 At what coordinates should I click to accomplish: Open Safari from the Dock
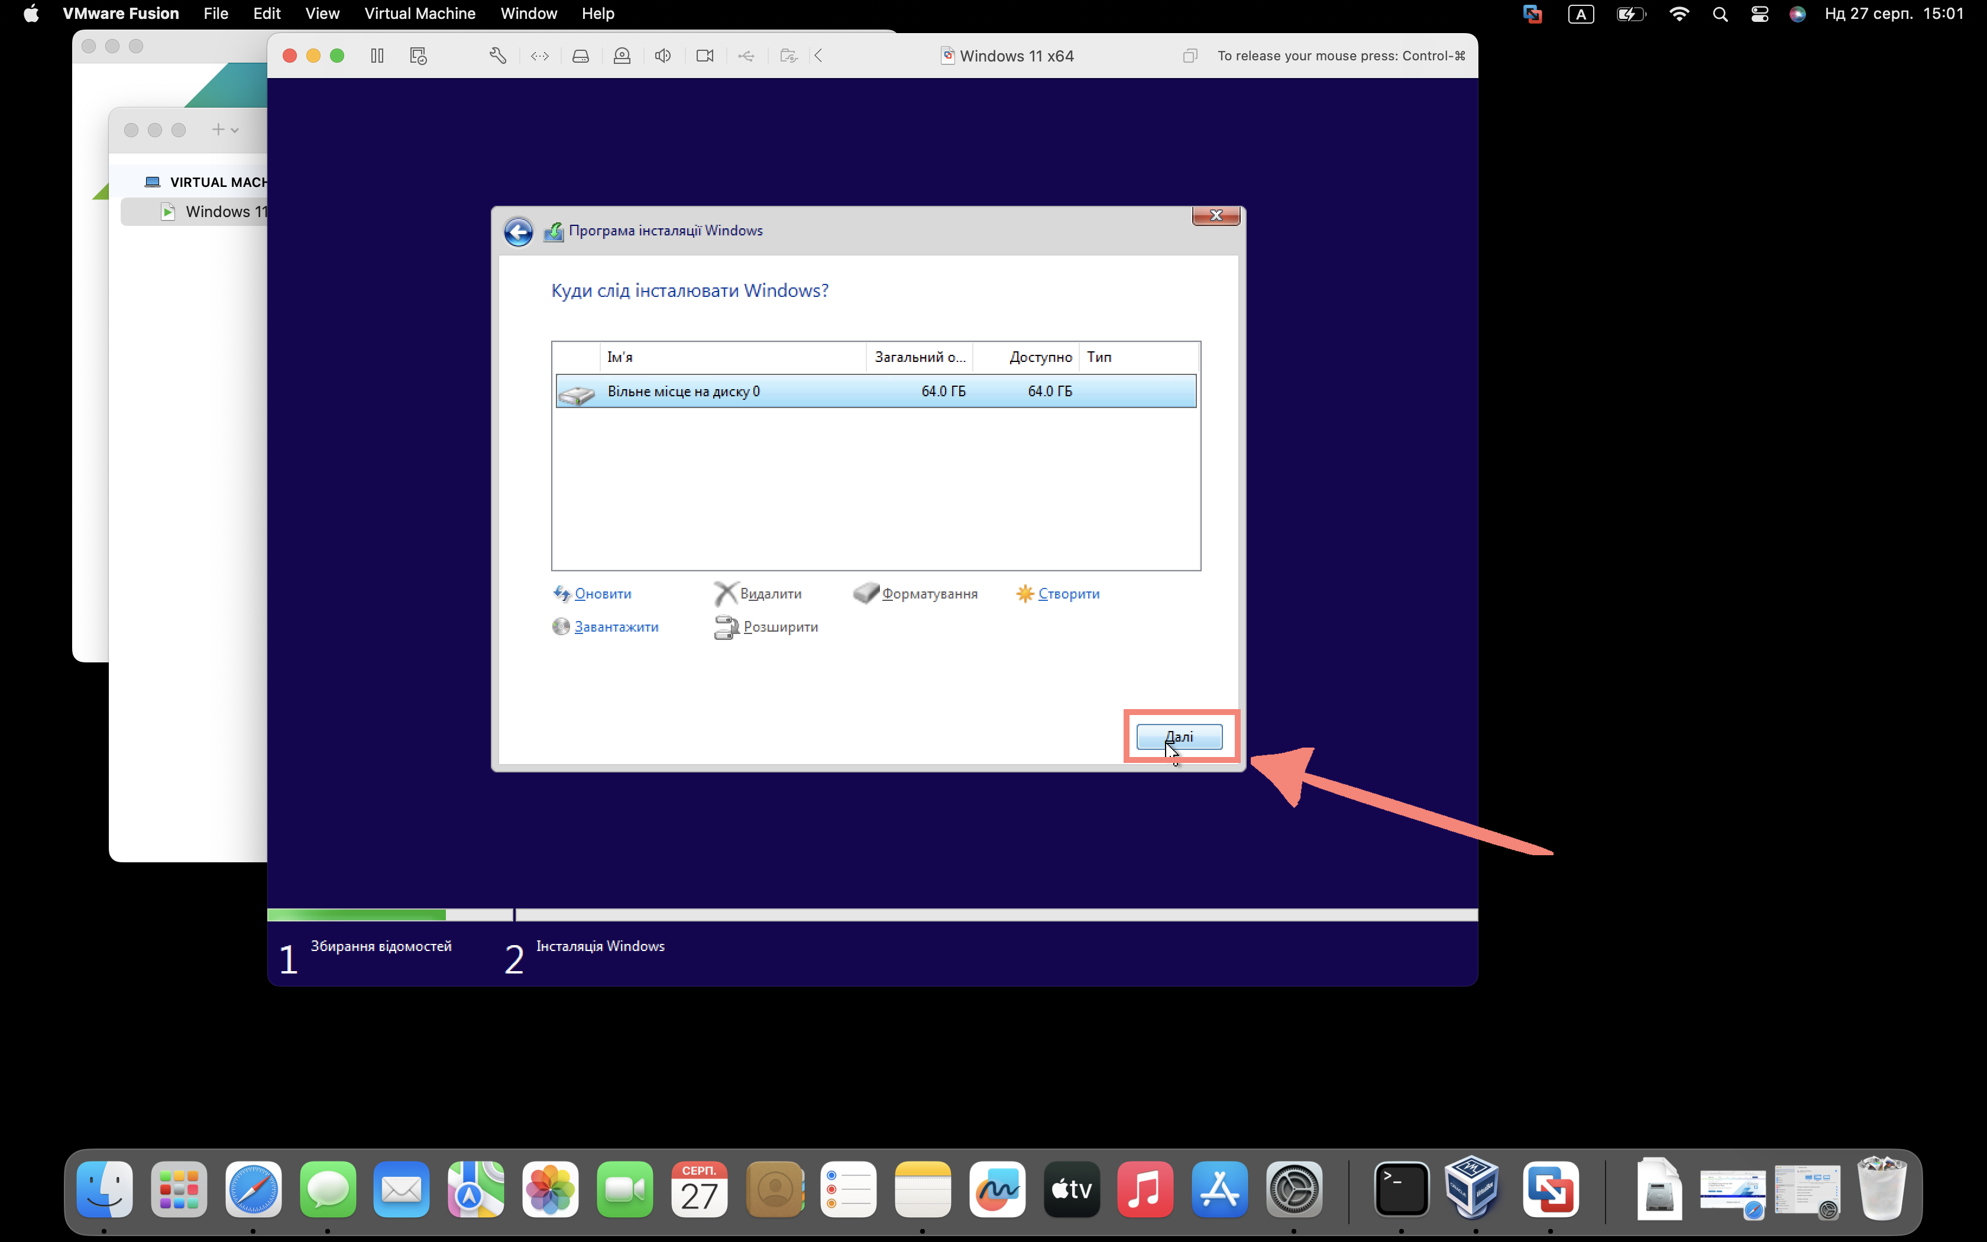(253, 1189)
